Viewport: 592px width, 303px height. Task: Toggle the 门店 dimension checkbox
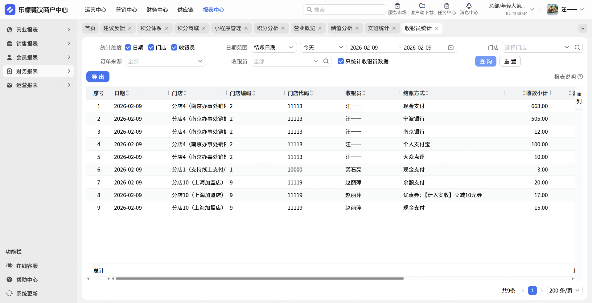coord(151,47)
